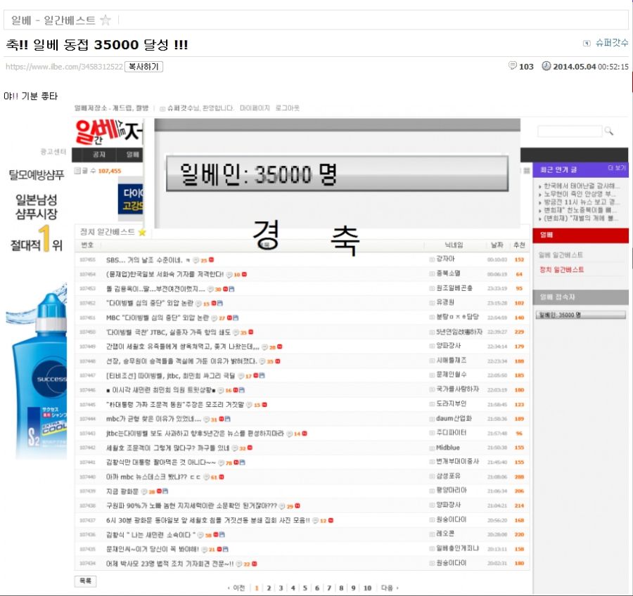Click the speech bubble icon showing 103
633x596 pixels.
[x=513, y=65]
